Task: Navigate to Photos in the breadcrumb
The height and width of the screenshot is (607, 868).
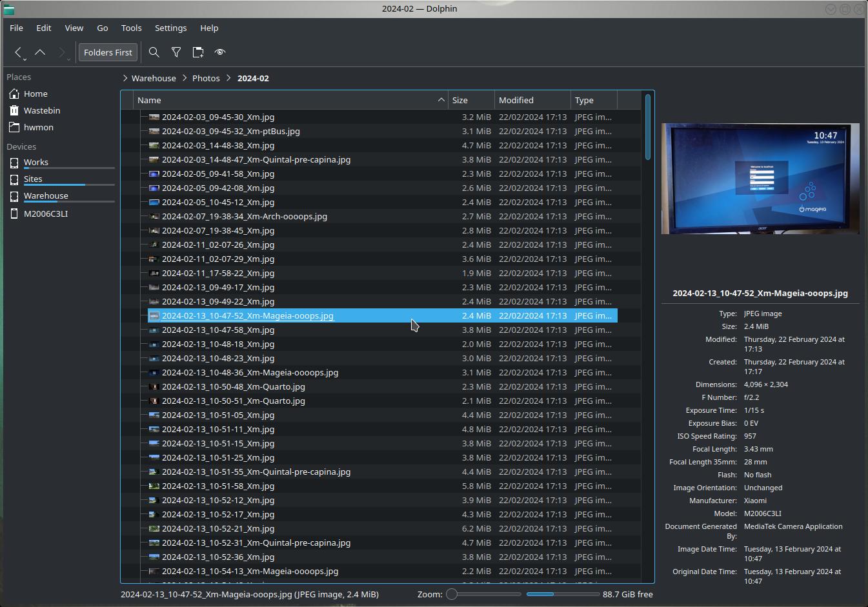Action: [x=206, y=78]
